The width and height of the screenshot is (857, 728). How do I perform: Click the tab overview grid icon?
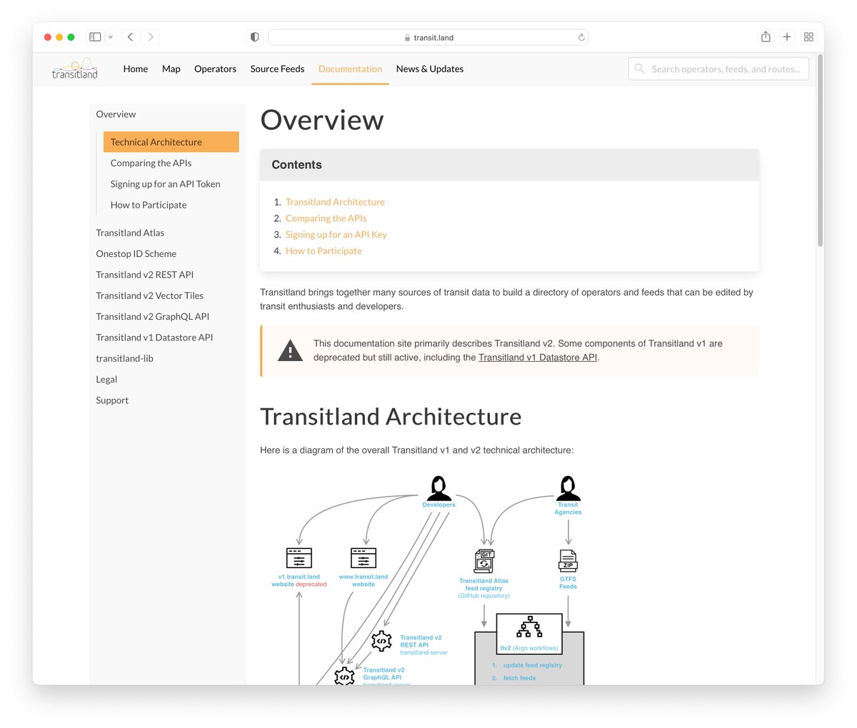tap(808, 36)
